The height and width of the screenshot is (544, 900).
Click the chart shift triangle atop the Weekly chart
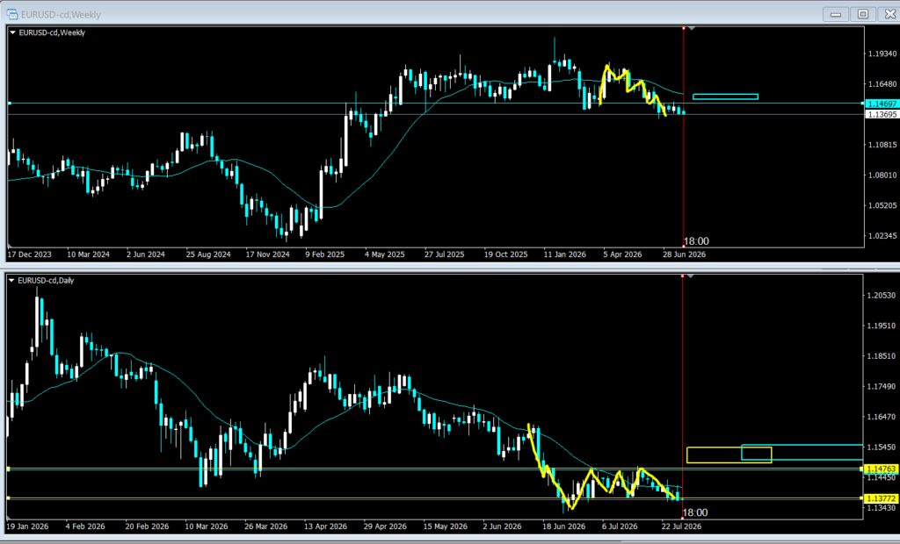(692, 28)
